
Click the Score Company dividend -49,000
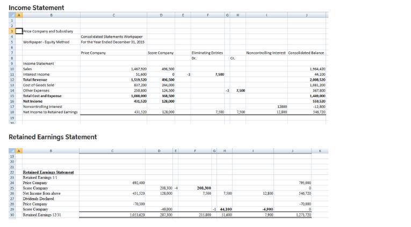coord(166,209)
